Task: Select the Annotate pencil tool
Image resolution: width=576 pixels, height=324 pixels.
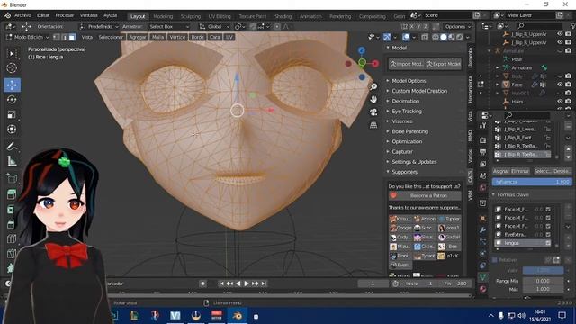Action: coord(12,146)
